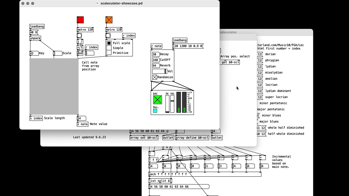Click the number box showing 8 beside mod
This screenshot has width=349, height=196.
[x=89, y=53]
